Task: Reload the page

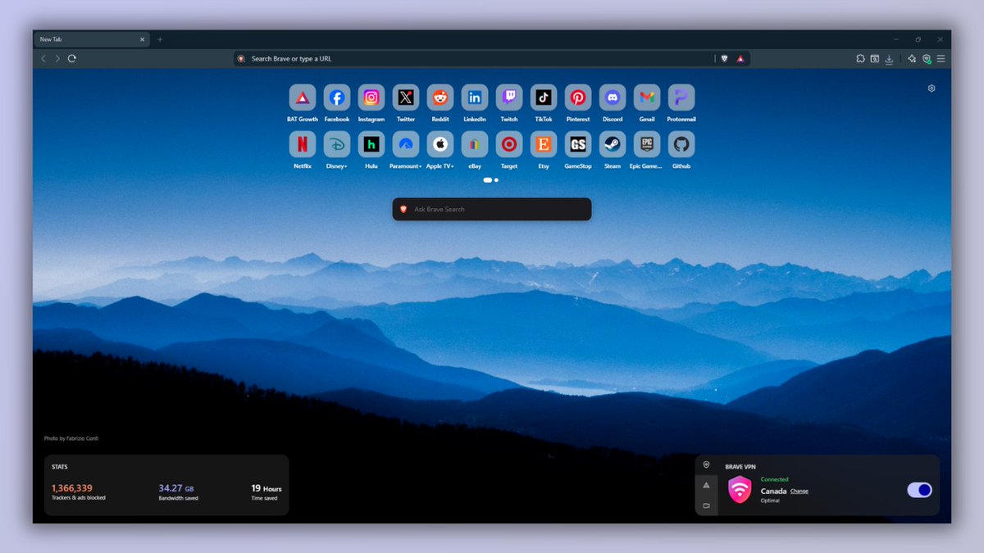Action: tap(72, 59)
